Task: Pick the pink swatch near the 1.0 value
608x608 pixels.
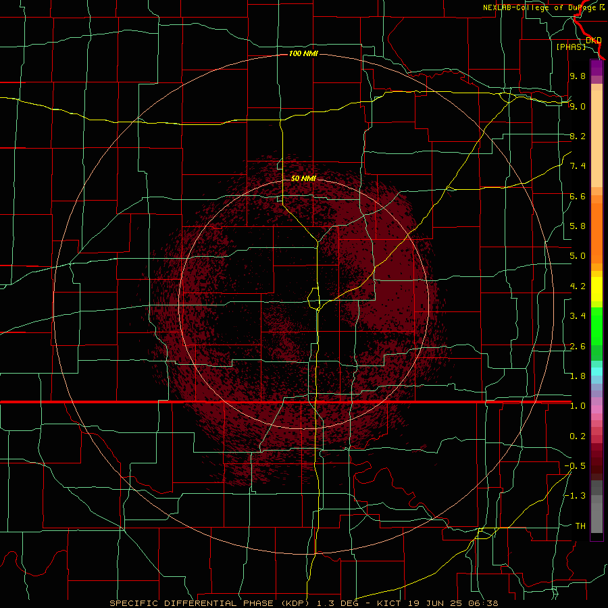Action: [x=597, y=409]
